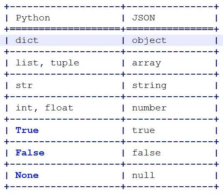Select the dict cell in highlighted row
Screen dimensions: 223x195
click(x=27, y=40)
